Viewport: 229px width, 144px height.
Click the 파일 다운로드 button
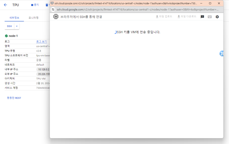coord(187,17)
